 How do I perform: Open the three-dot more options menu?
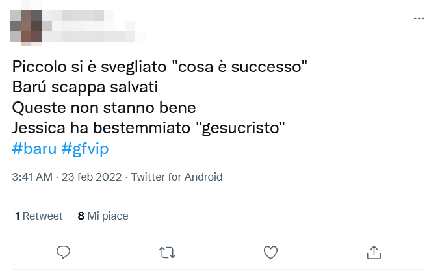pyautogui.click(x=419, y=19)
